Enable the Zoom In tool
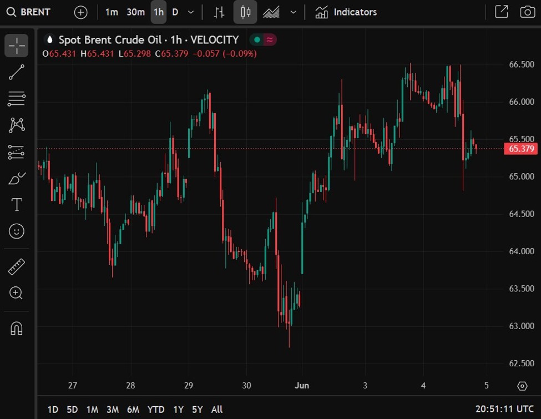 (x=16, y=293)
